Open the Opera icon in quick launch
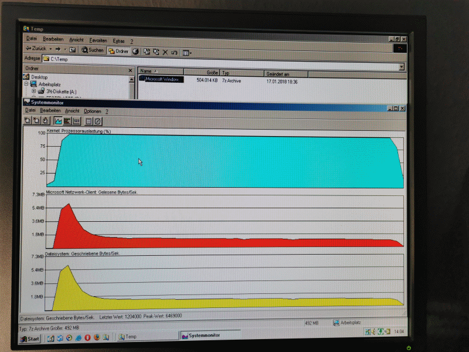The height and width of the screenshot is (352, 469). [x=87, y=337]
